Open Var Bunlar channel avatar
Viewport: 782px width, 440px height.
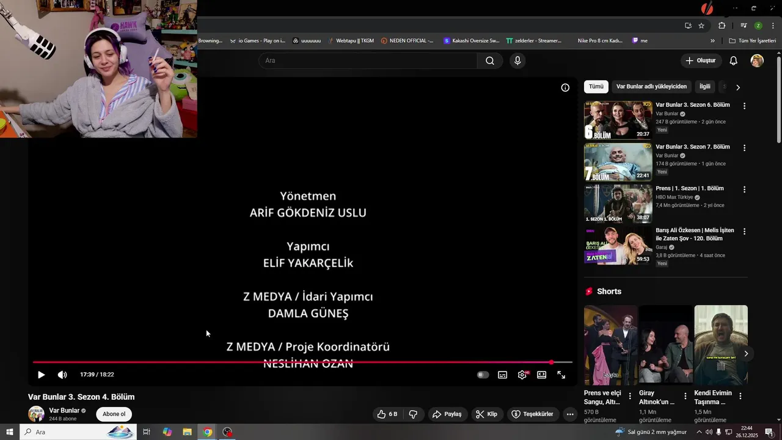coord(36,414)
